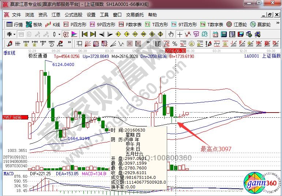Open the 行情 market quotes view

point(14,25)
